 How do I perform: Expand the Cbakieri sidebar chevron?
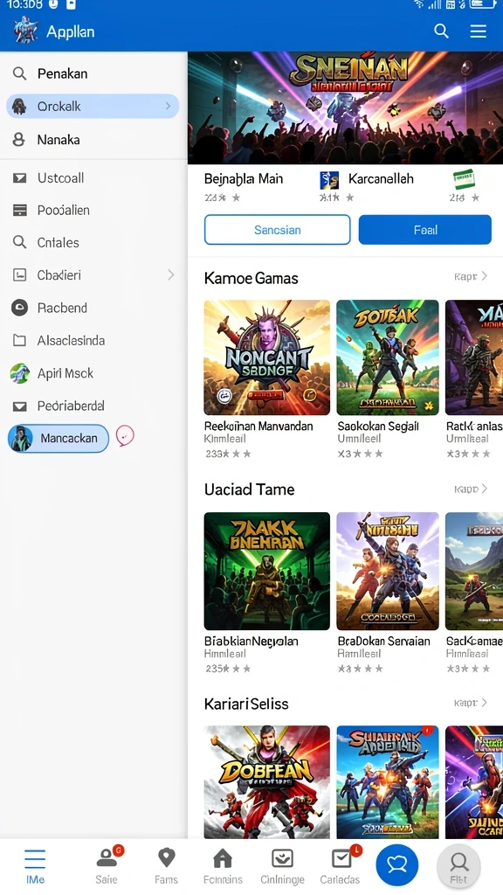coord(170,275)
